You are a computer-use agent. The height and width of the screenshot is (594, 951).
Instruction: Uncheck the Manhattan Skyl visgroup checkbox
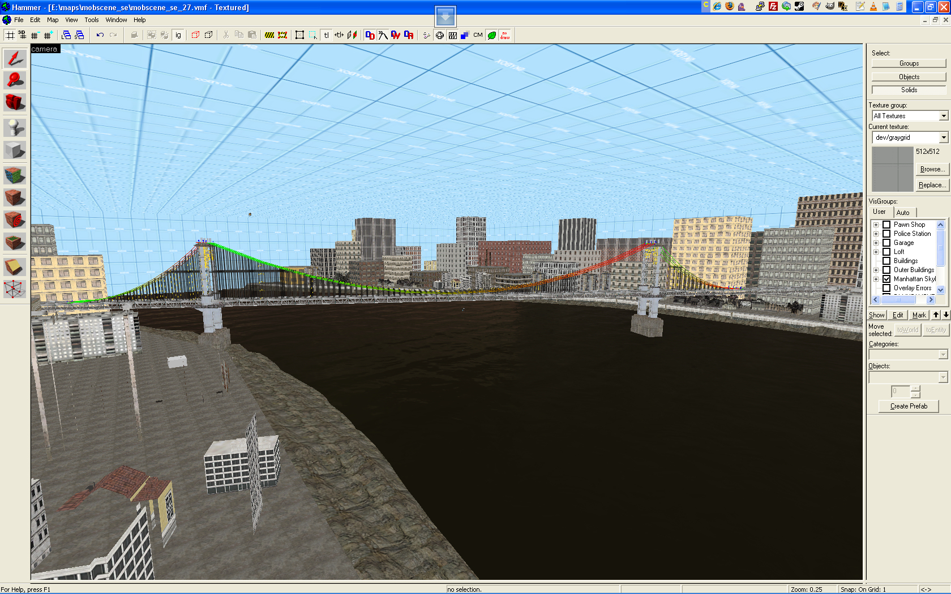[886, 279]
